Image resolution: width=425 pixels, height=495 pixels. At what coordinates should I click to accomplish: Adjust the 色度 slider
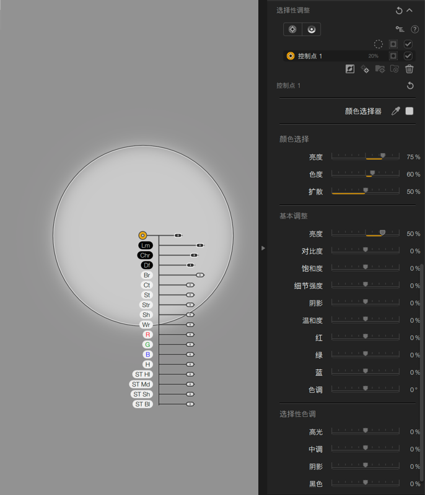coord(366,174)
